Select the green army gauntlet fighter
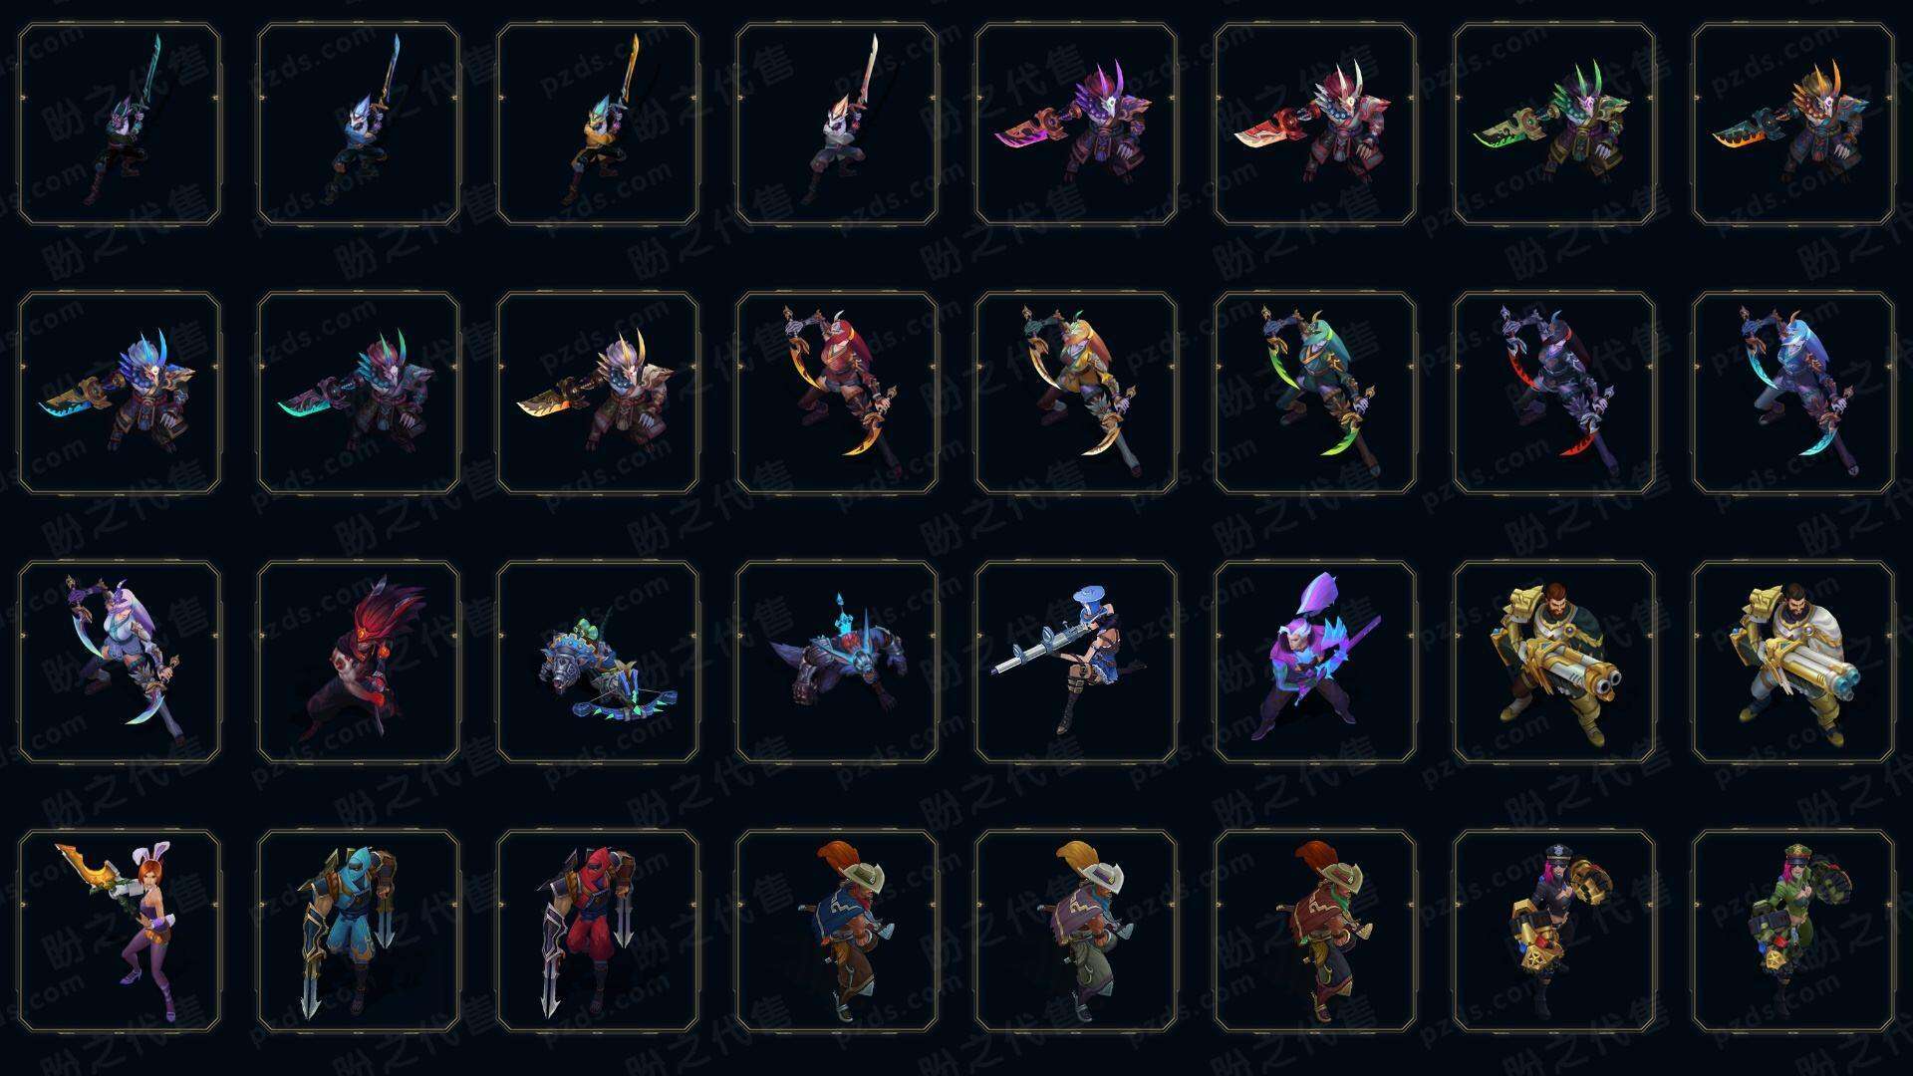 pos(1793,931)
